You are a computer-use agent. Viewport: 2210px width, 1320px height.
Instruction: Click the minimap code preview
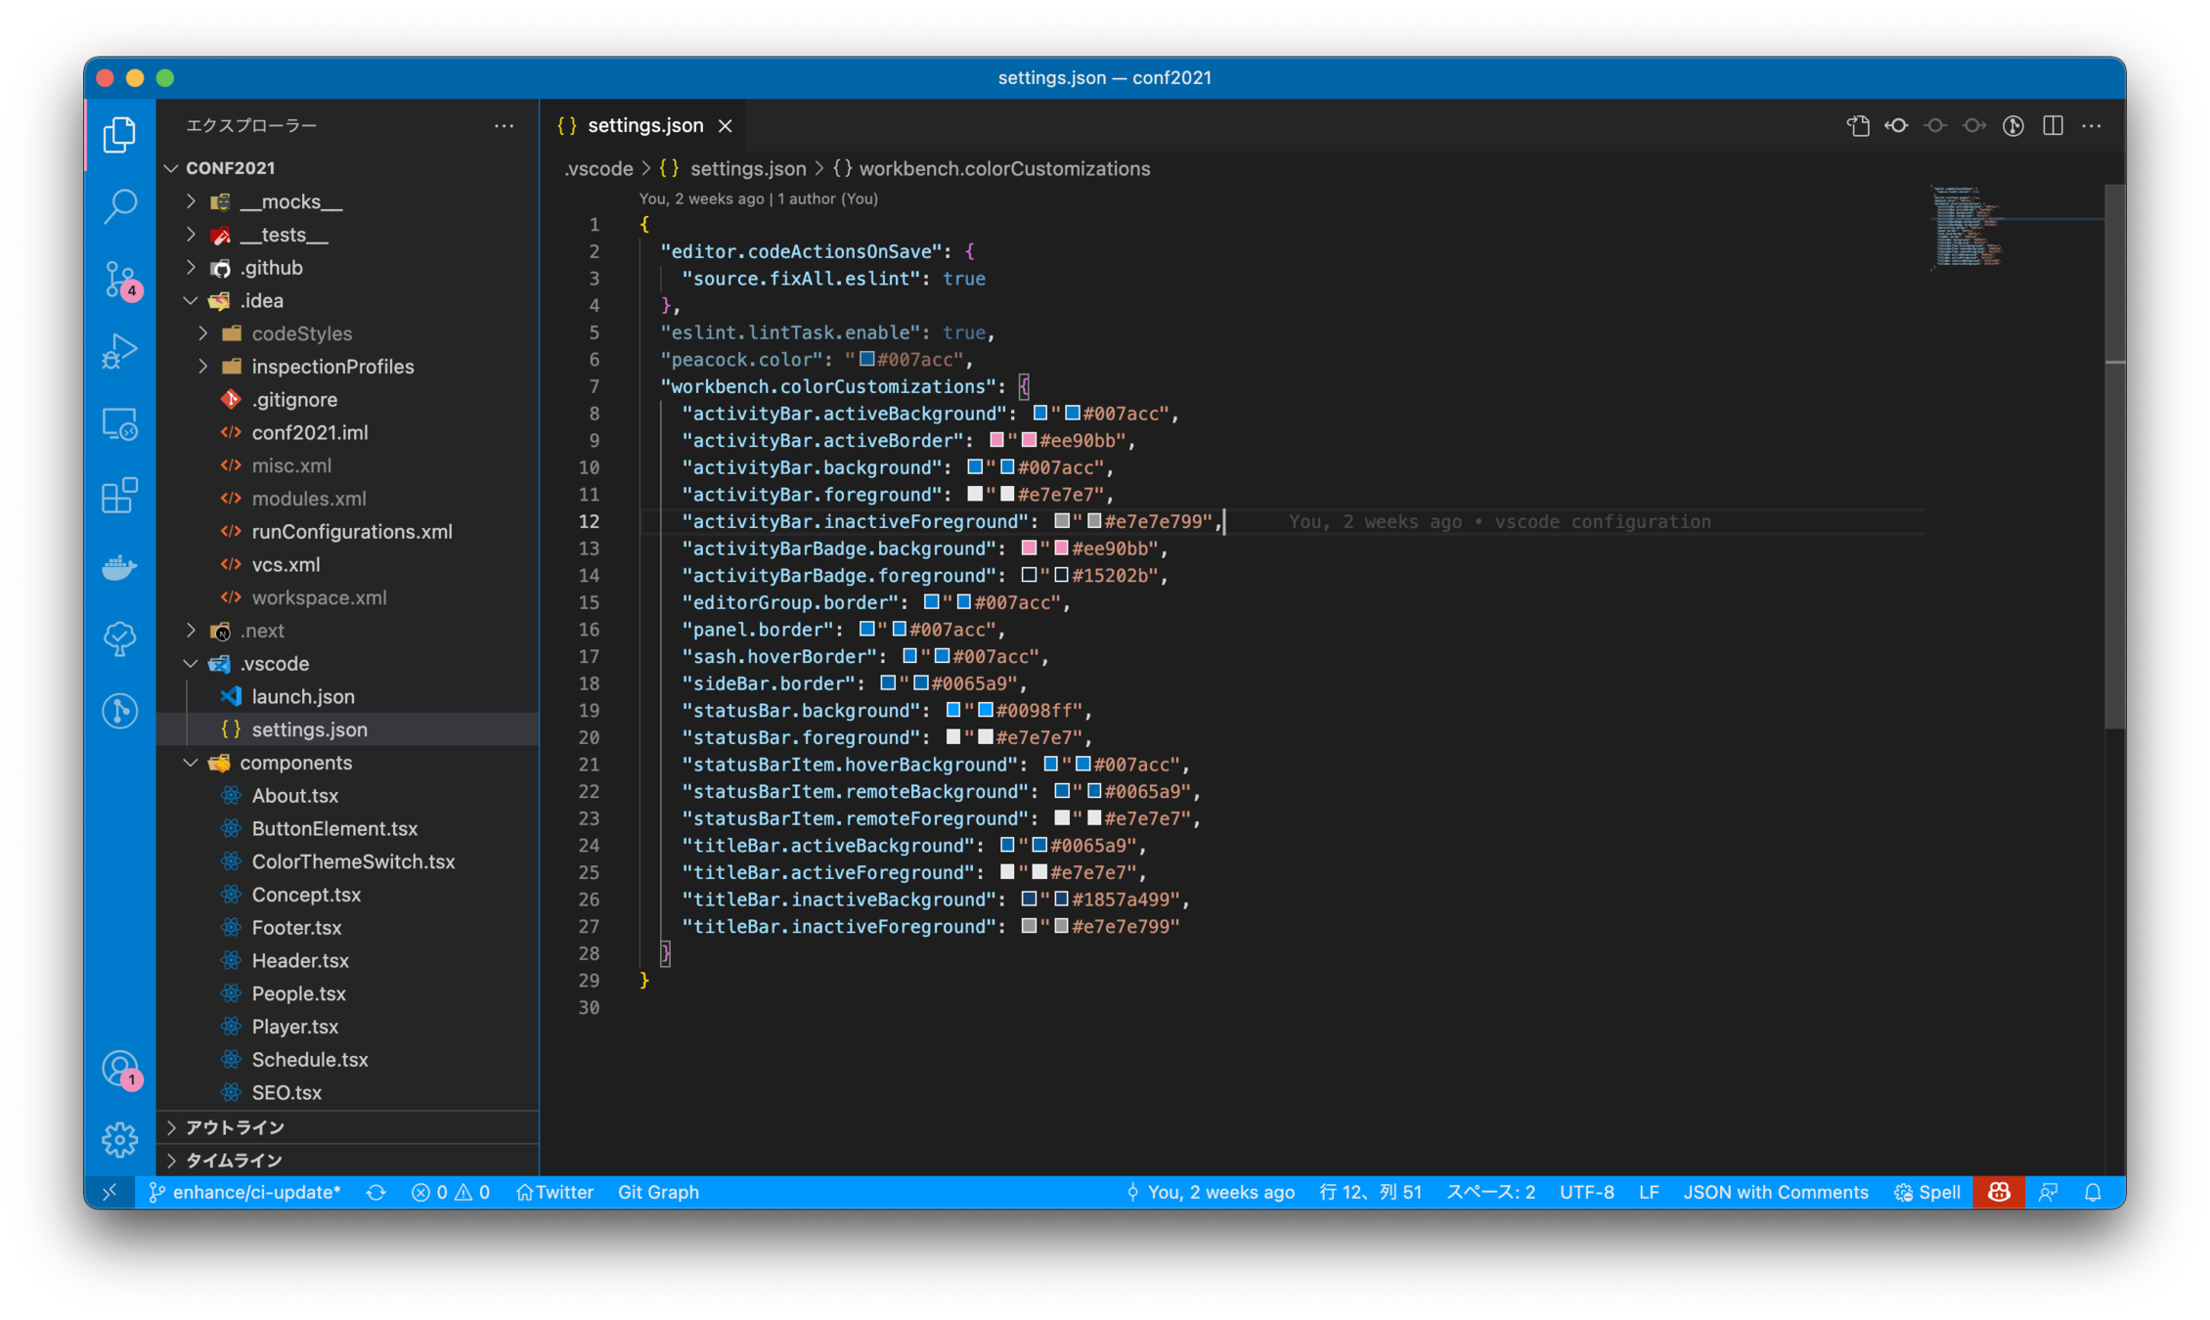(x=1967, y=227)
